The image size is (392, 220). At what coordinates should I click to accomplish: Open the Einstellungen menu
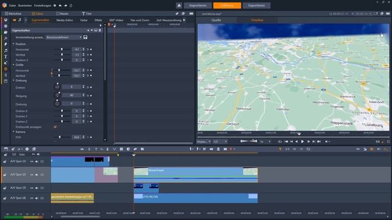click(x=42, y=5)
